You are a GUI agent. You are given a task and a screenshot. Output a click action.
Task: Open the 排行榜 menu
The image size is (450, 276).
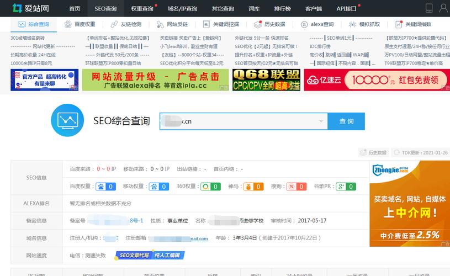[282, 9]
